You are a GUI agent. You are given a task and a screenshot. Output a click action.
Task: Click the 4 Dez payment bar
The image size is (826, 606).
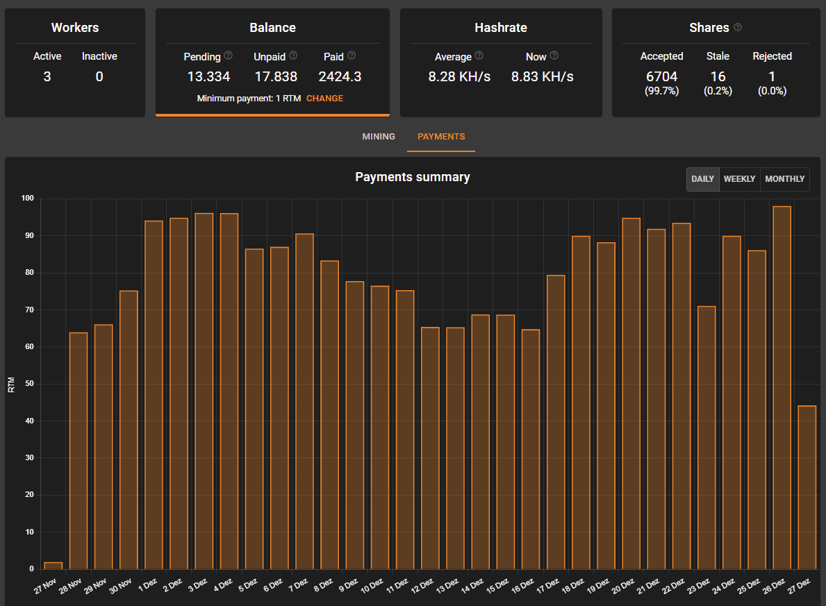coord(229,392)
